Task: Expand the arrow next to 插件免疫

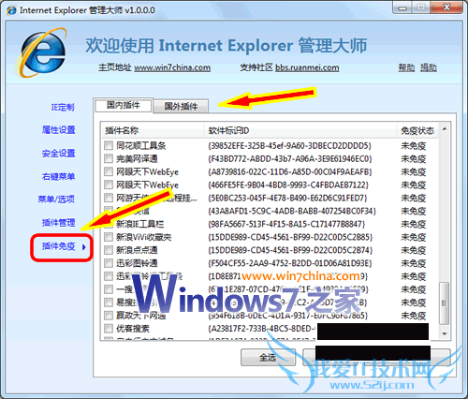Action: pos(83,247)
